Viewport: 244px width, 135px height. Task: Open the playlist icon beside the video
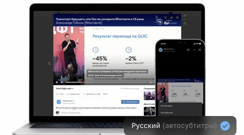(x=185, y=23)
